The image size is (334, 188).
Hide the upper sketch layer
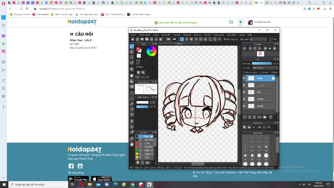(244, 99)
